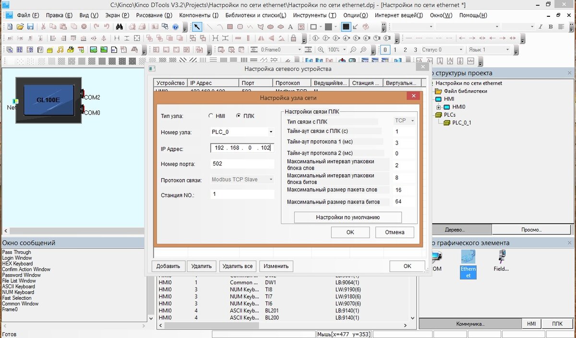The width and height of the screenshot is (576, 338).
Task: Select the Field bus connector icon
Action: pyautogui.click(x=501, y=260)
